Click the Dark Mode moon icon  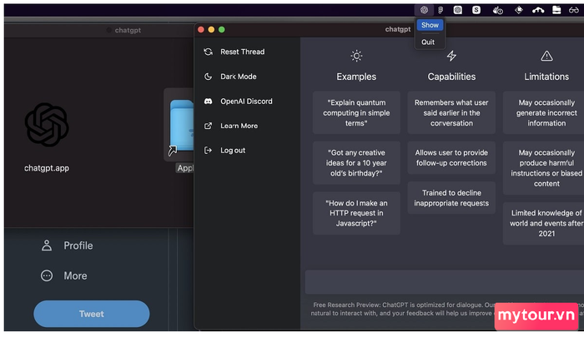click(209, 77)
